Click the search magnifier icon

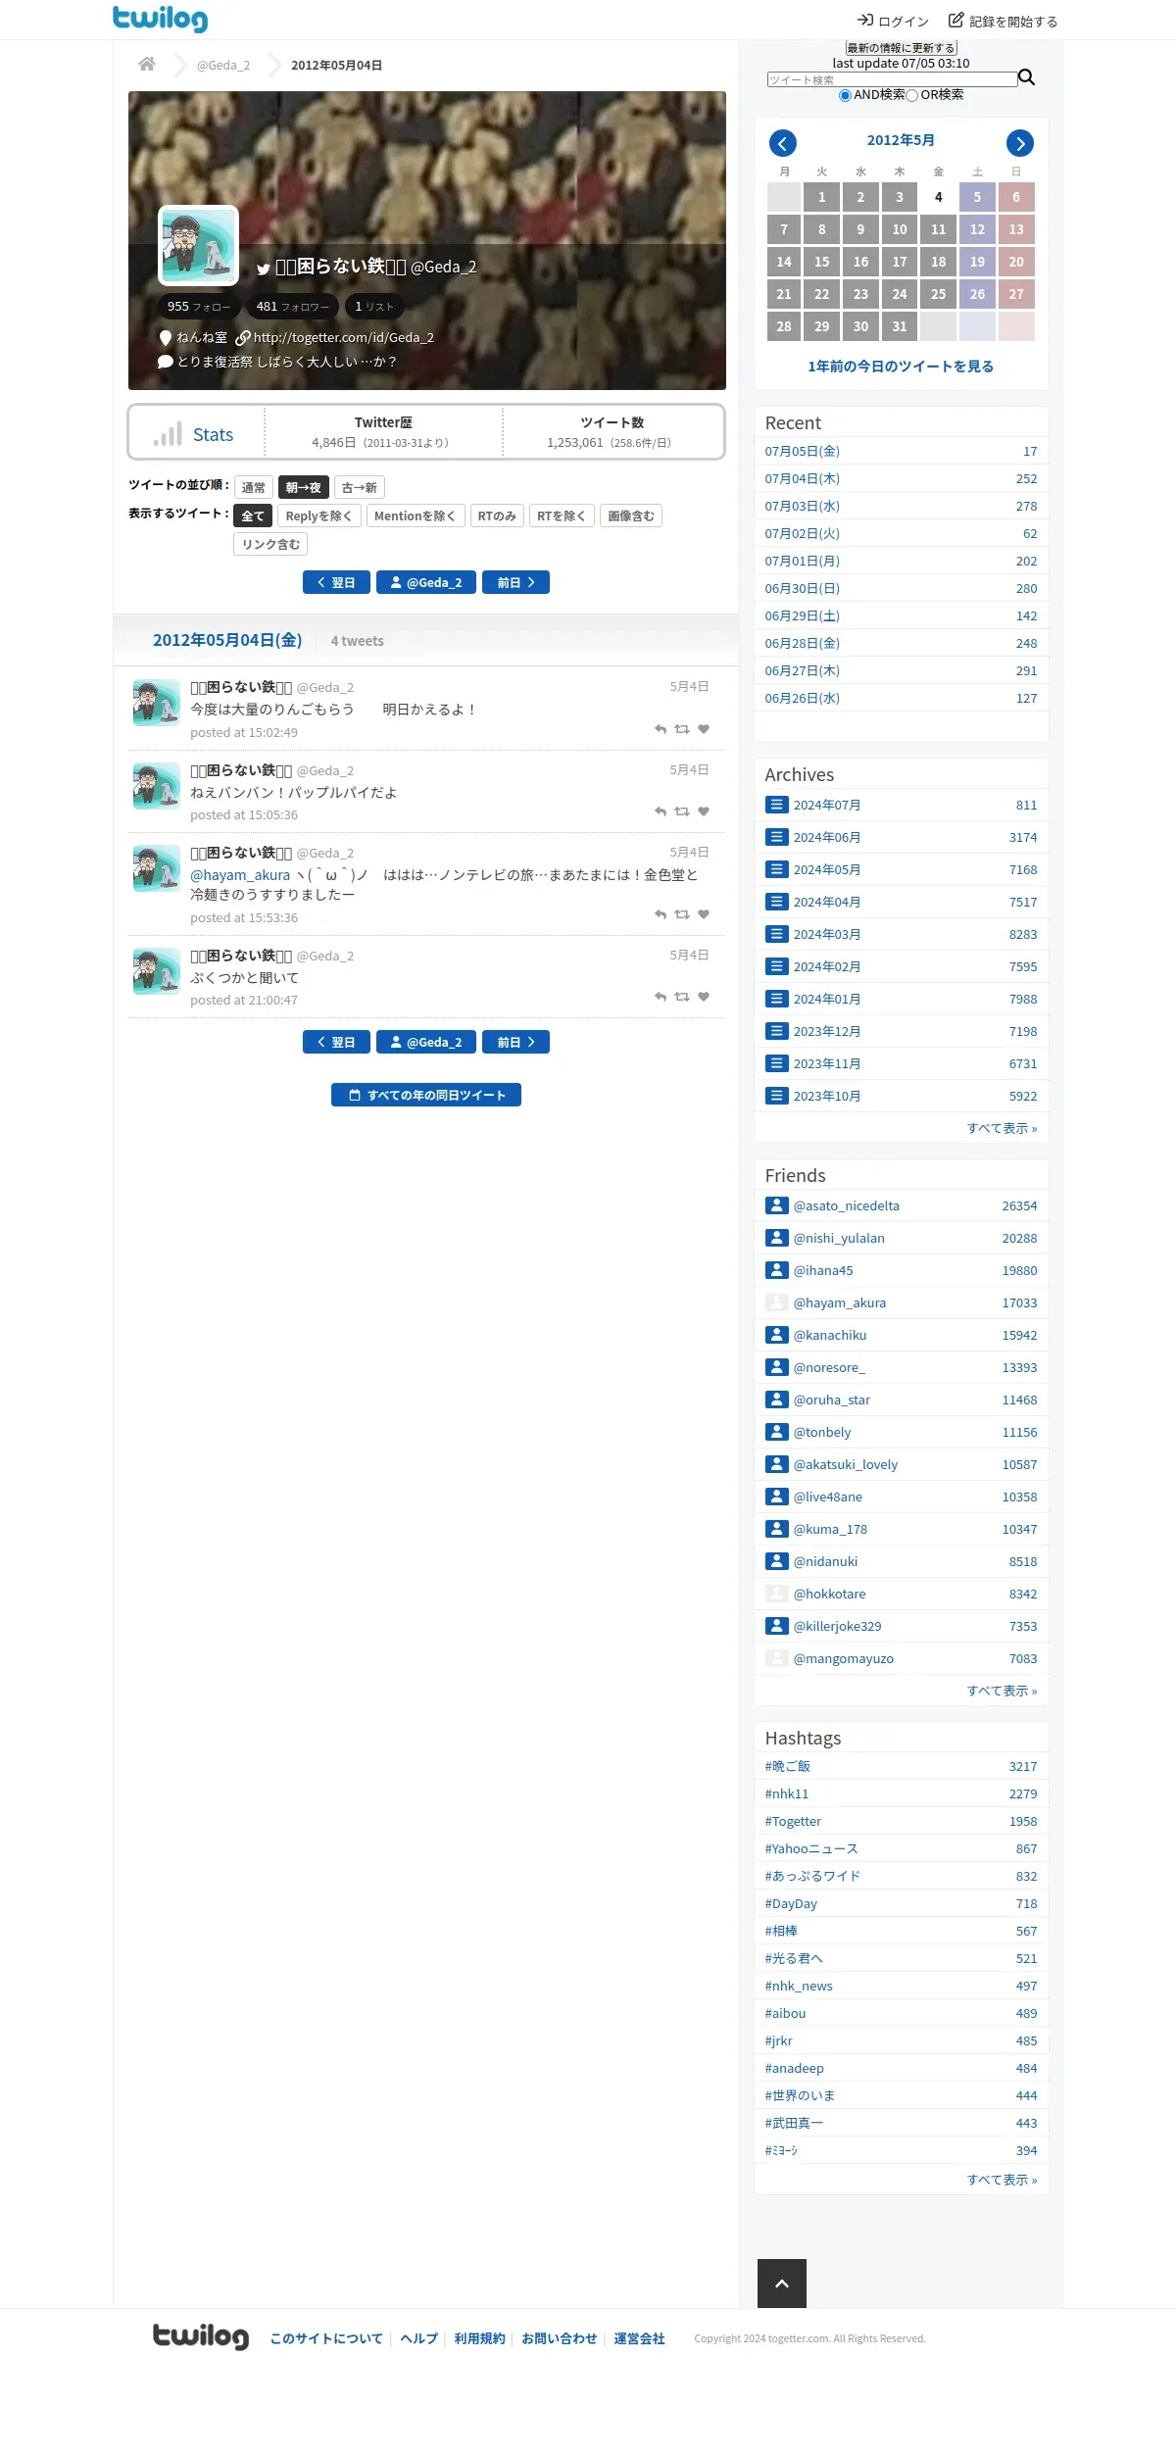tap(1026, 77)
